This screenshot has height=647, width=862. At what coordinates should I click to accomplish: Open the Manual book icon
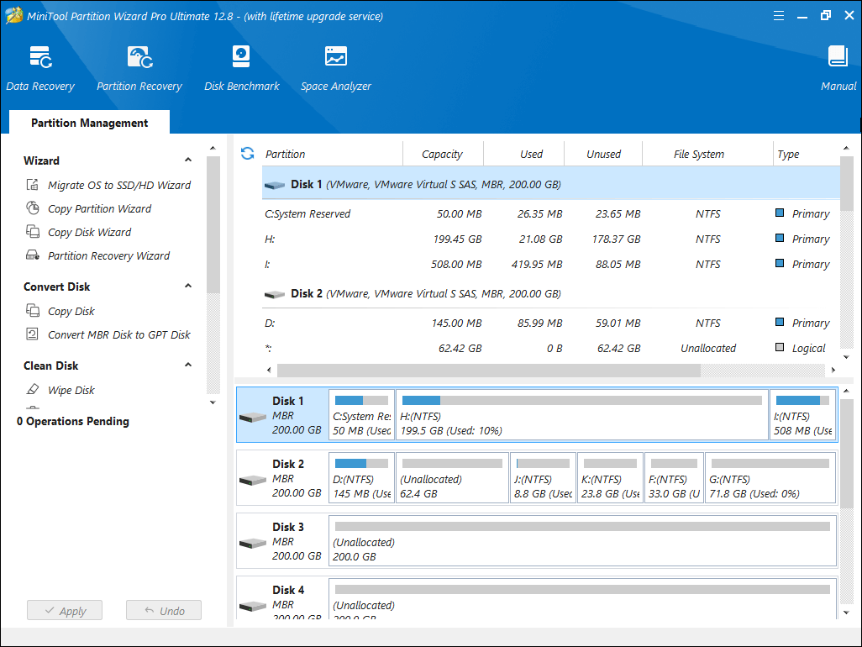838,57
